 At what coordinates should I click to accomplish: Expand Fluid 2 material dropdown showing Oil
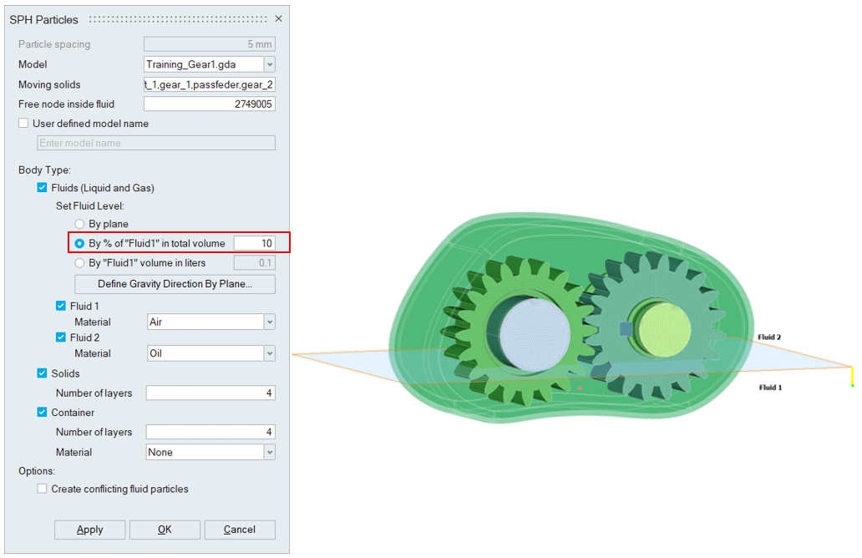point(269,353)
